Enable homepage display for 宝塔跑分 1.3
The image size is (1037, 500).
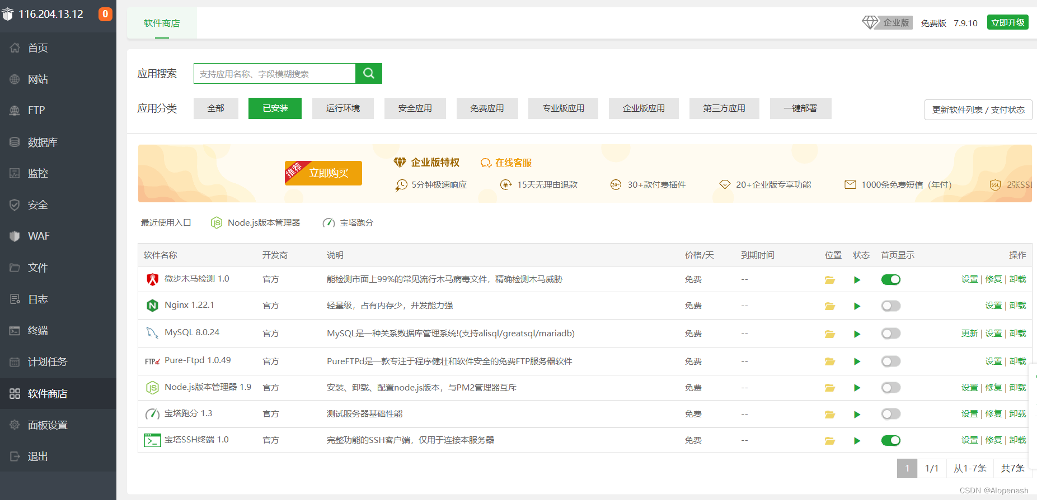tap(890, 414)
